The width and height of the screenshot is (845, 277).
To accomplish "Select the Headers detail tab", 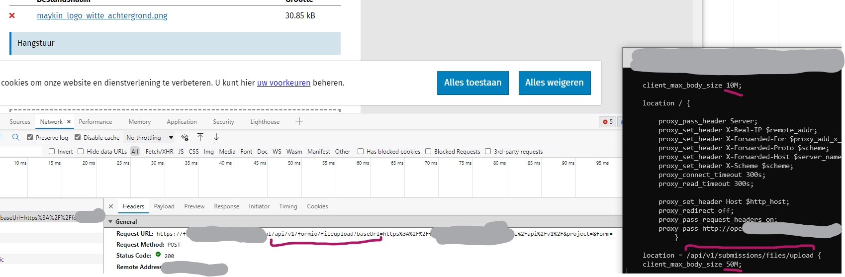I will (133, 206).
